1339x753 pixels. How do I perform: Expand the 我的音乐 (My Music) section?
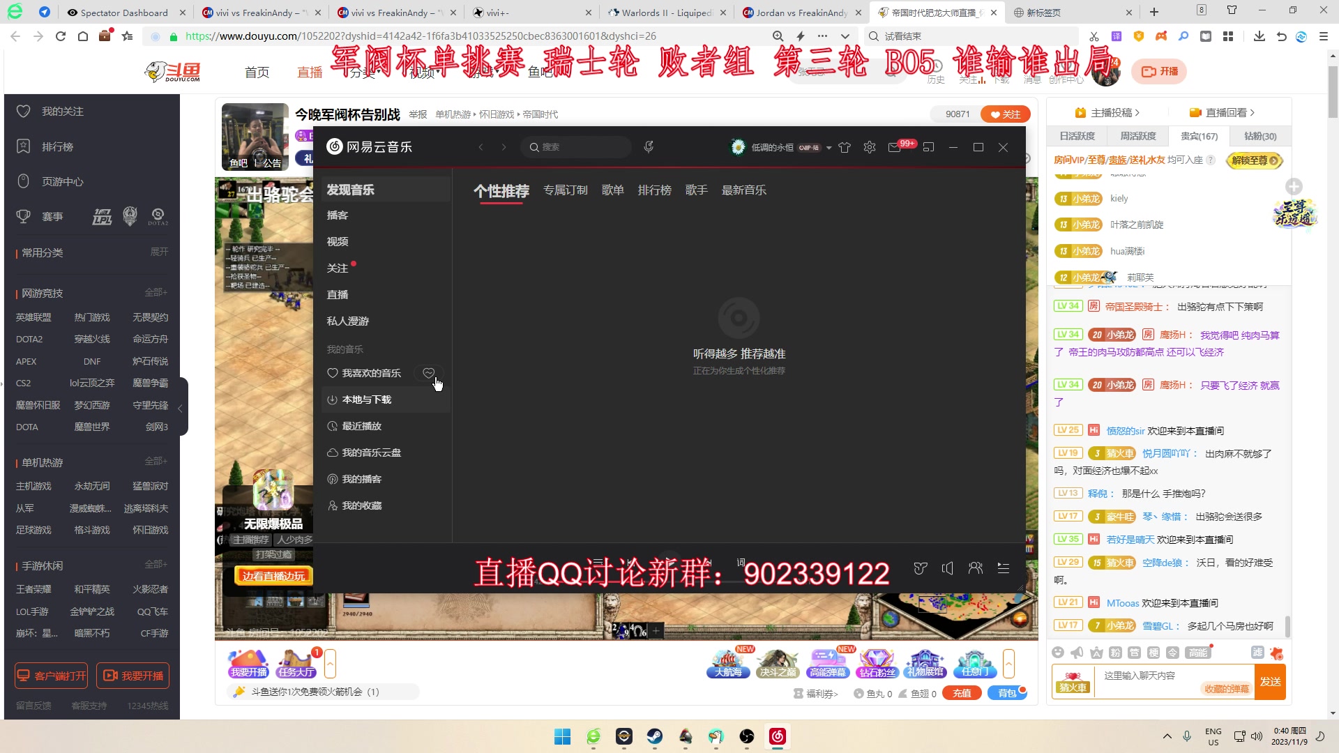pyautogui.click(x=345, y=349)
